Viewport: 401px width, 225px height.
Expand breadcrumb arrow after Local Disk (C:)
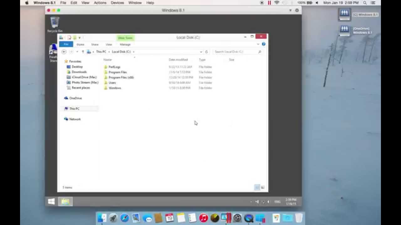pyautogui.click(x=133, y=52)
